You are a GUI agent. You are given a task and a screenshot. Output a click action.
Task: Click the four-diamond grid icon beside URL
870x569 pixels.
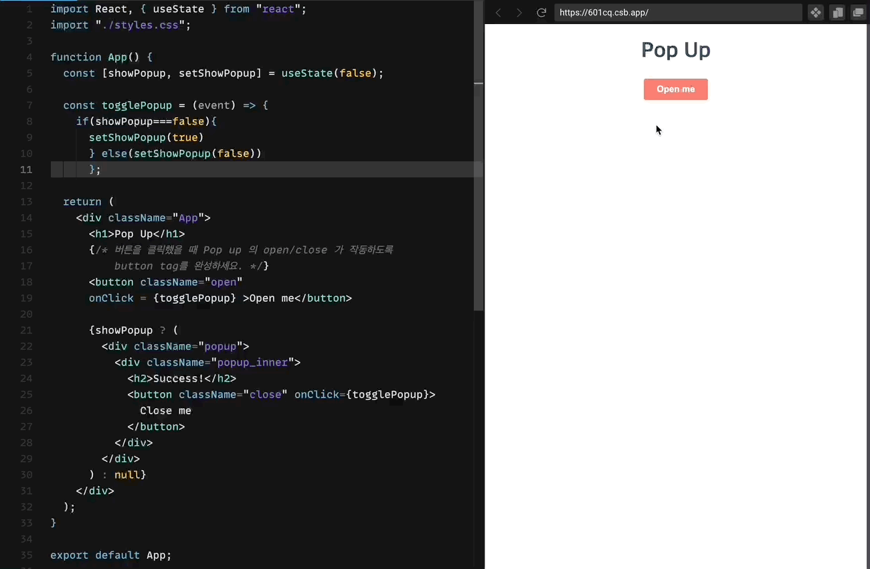pos(815,13)
